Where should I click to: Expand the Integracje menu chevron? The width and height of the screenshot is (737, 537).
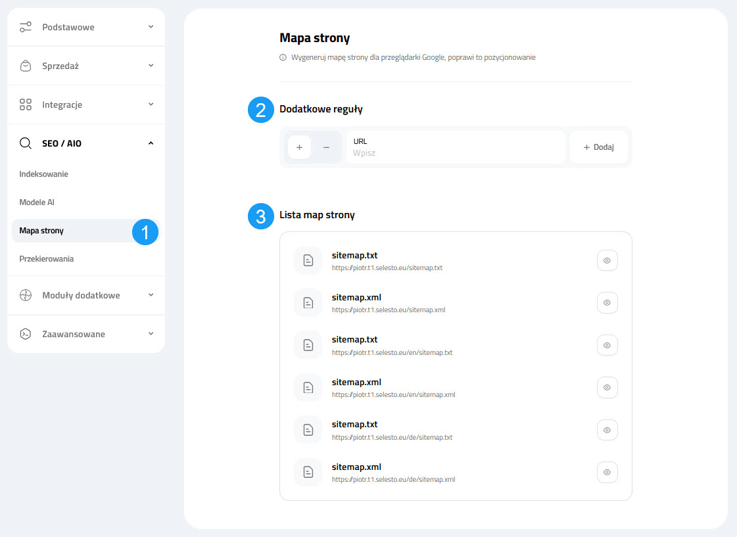151,105
